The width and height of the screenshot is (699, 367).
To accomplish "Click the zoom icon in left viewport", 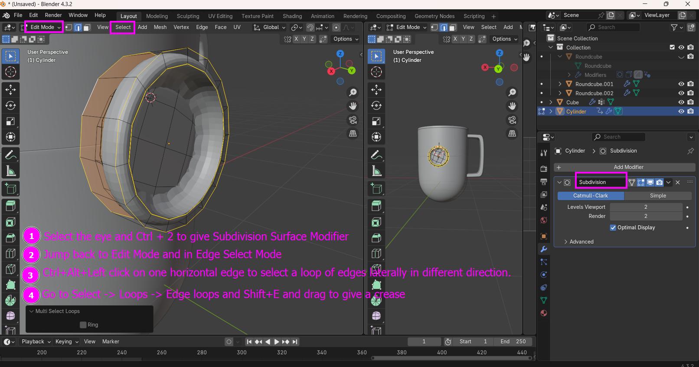I will pos(353,92).
